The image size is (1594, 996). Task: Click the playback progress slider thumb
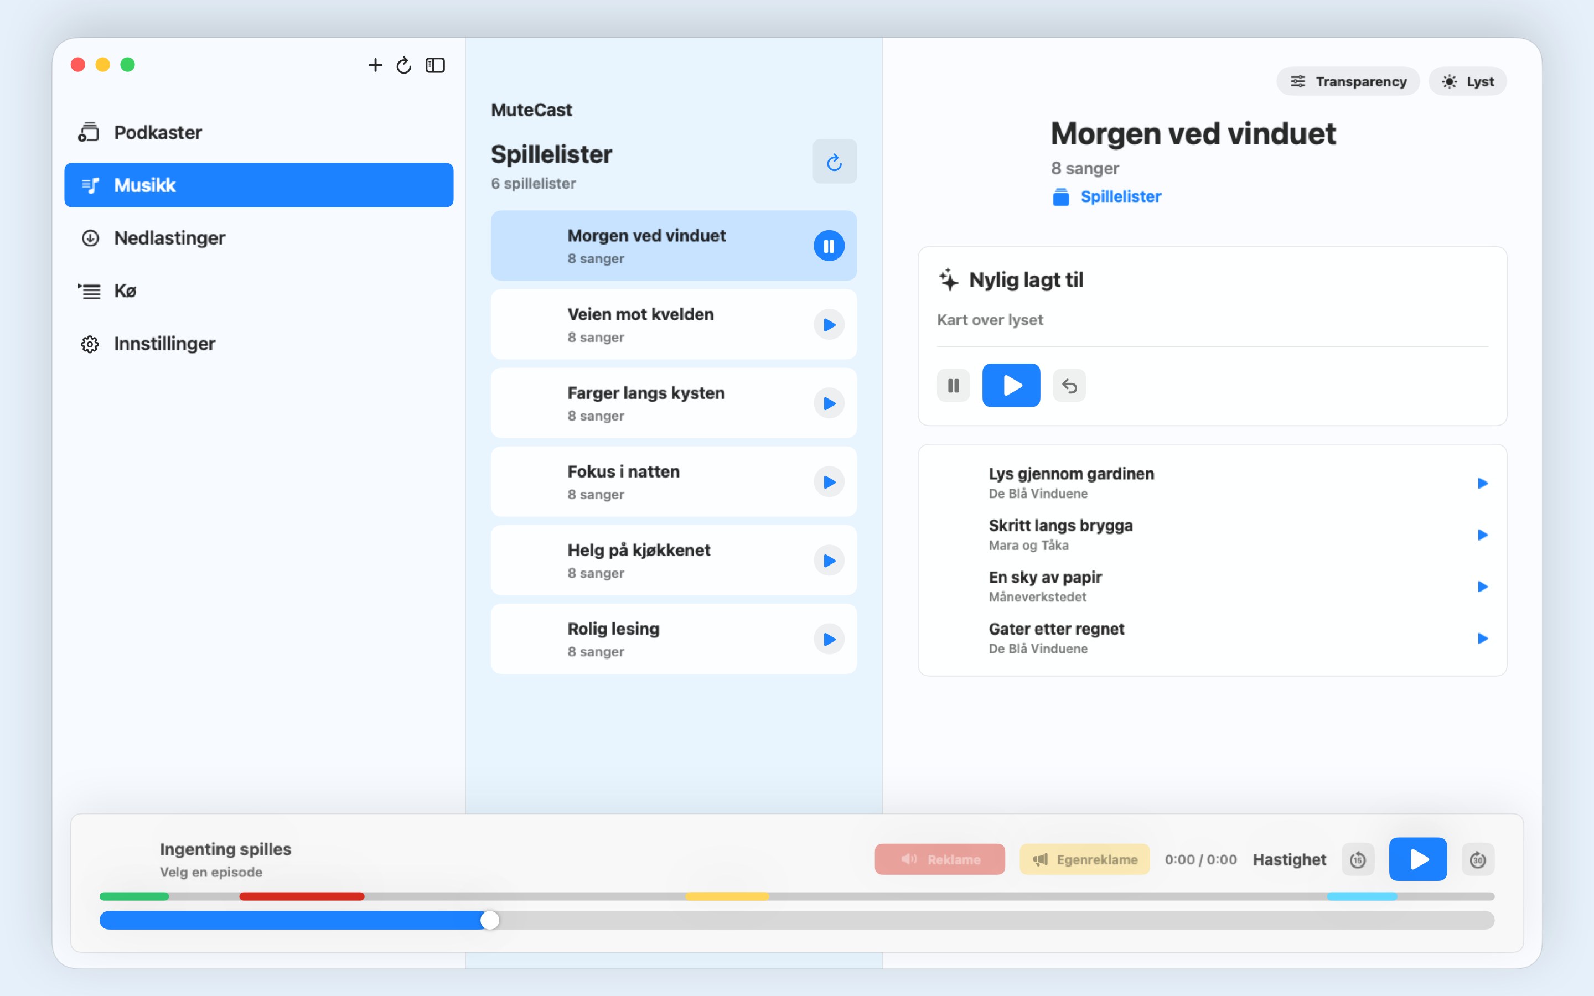(x=490, y=920)
